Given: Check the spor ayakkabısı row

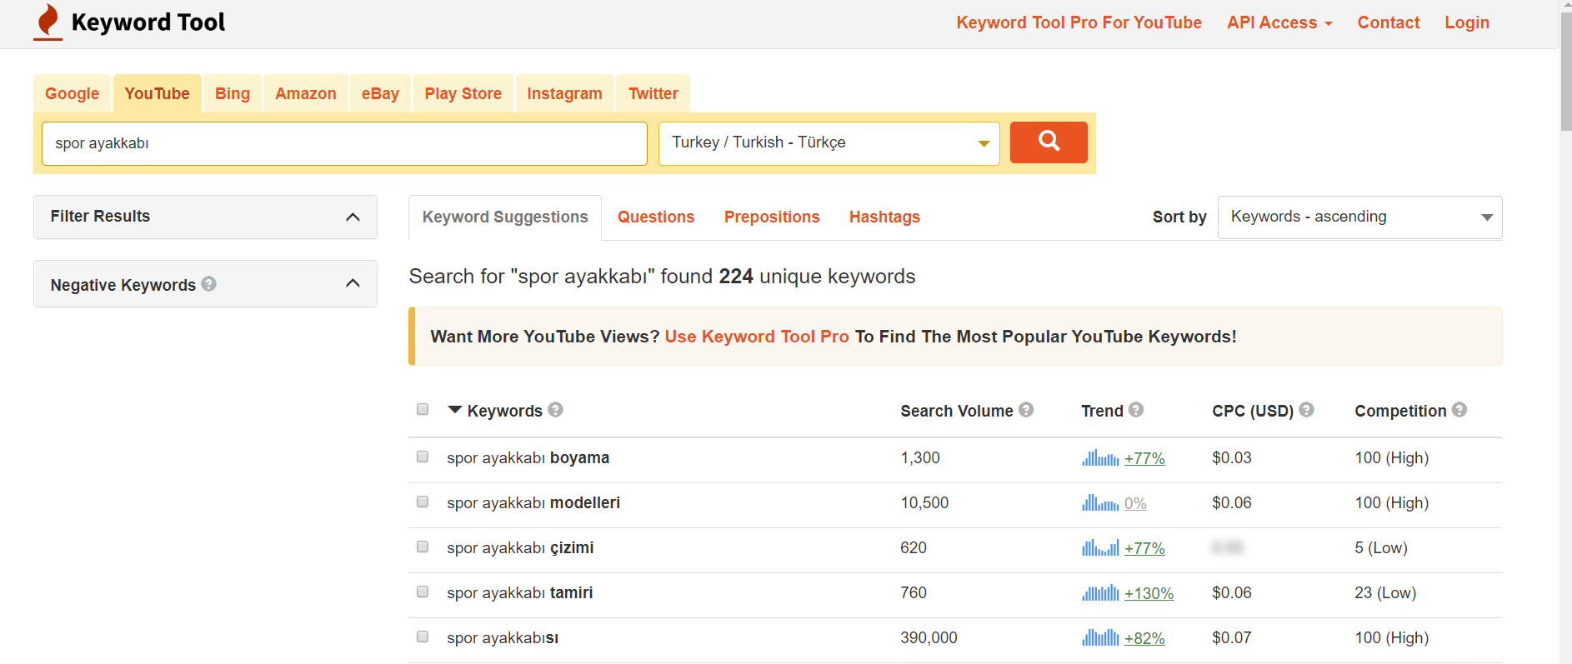Looking at the screenshot, I should 423,637.
